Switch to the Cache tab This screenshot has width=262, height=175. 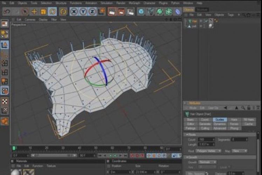[249, 124]
